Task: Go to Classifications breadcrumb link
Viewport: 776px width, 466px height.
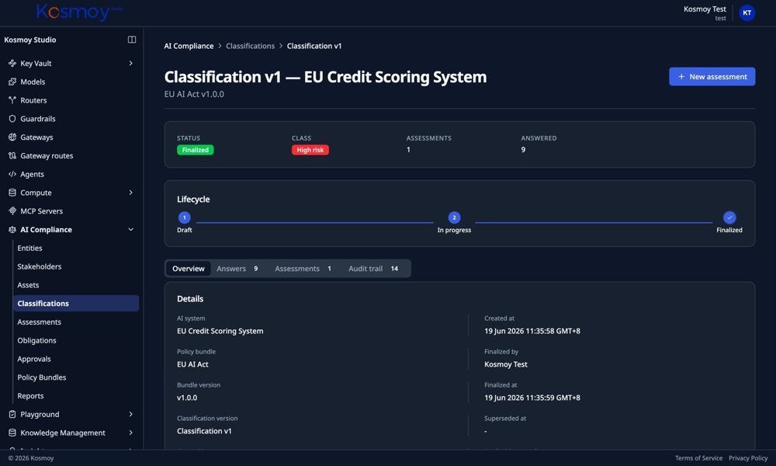Action: click(250, 46)
